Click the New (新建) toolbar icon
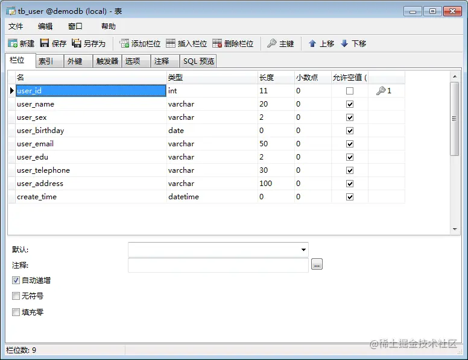The width and height of the screenshot is (468, 360). point(13,43)
